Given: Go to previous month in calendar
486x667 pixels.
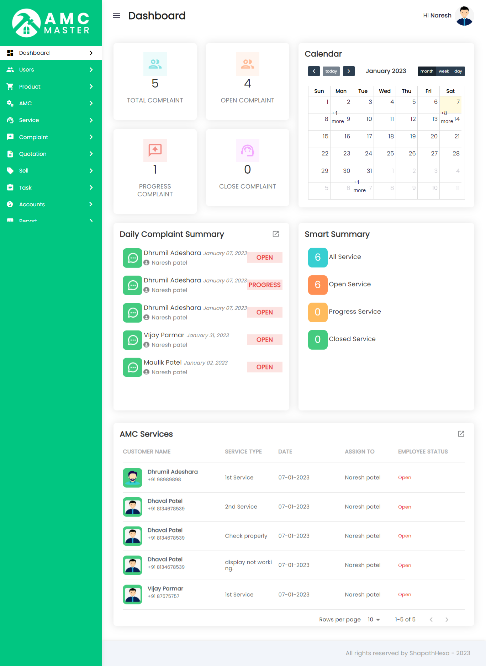Looking at the screenshot, I should tap(314, 71).
